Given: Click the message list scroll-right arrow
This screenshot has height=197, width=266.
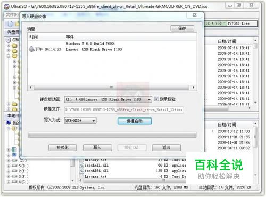Looking at the screenshot, I should click(193, 88).
